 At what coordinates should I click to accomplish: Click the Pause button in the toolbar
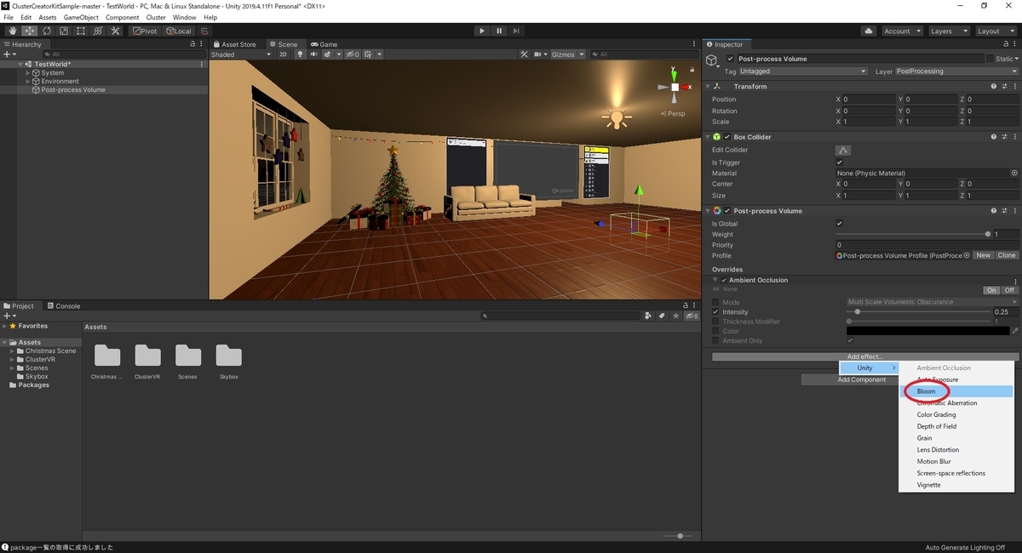(499, 31)
